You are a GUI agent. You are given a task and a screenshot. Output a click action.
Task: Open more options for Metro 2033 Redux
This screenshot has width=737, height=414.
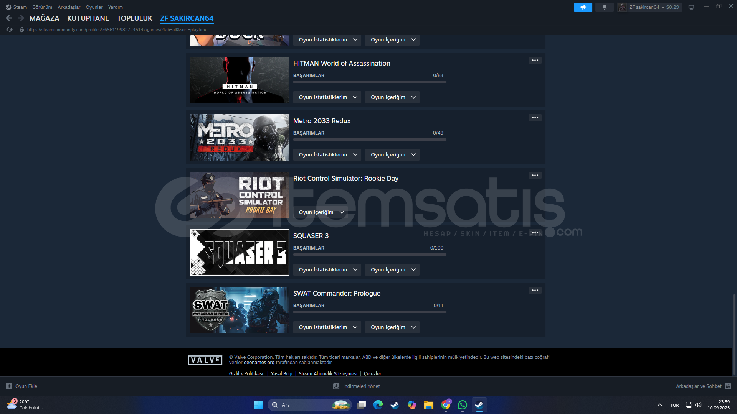pos(535,118)
